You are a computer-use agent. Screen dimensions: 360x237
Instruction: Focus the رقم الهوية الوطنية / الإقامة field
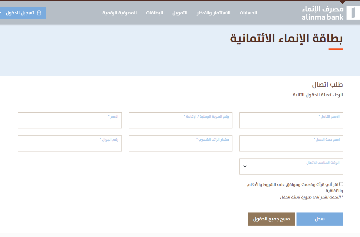pos(181,120)
